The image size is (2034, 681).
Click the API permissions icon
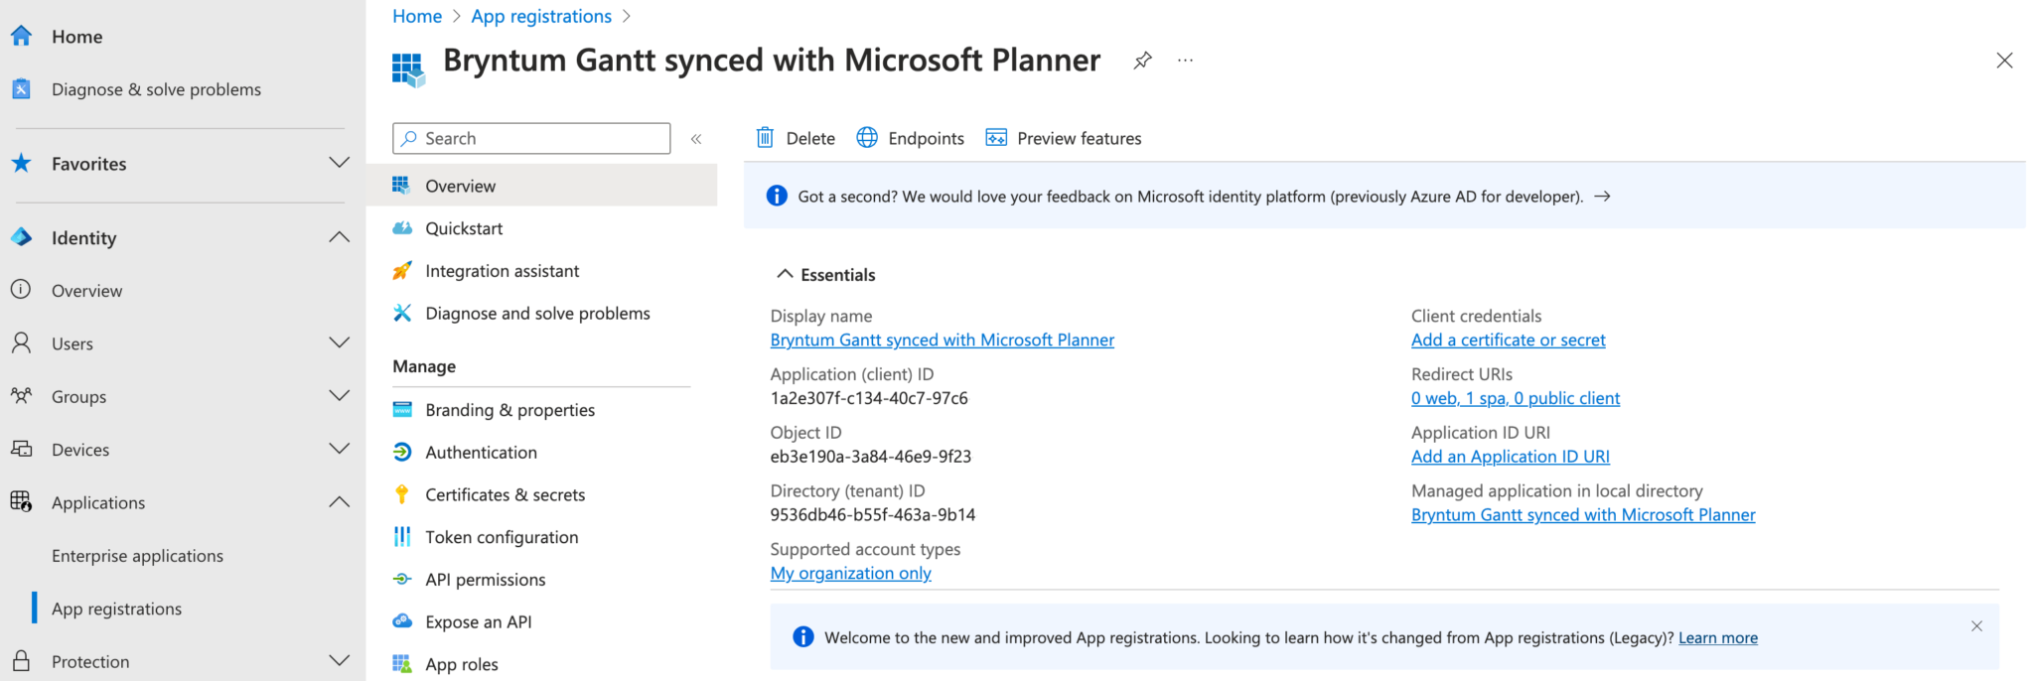click(x=402, y=579)
